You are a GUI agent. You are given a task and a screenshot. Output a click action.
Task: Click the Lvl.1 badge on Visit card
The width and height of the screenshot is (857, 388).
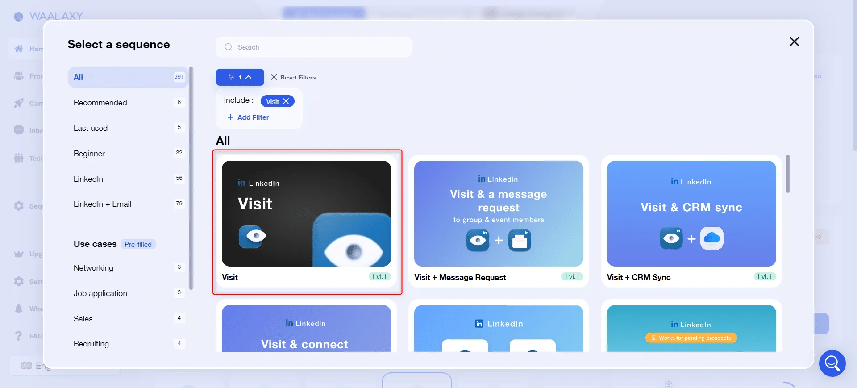point(380,277)
